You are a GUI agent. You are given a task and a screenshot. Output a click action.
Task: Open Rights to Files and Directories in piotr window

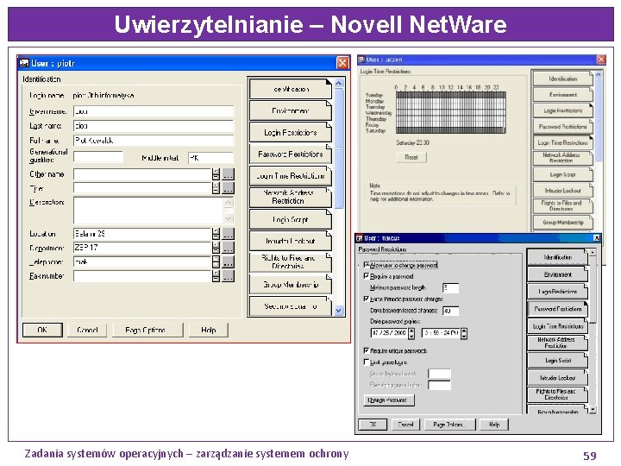pyautogui.click(x=291, y=262)
